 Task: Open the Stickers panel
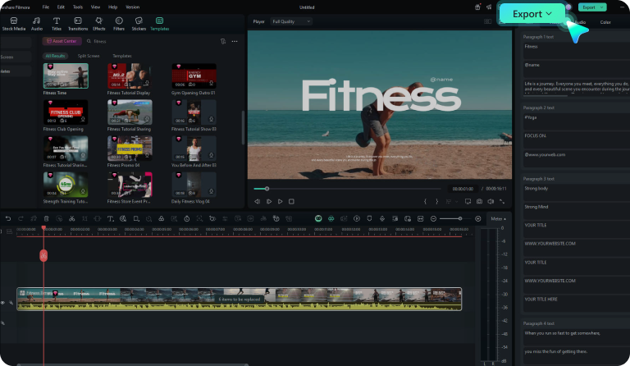(139, 24)
